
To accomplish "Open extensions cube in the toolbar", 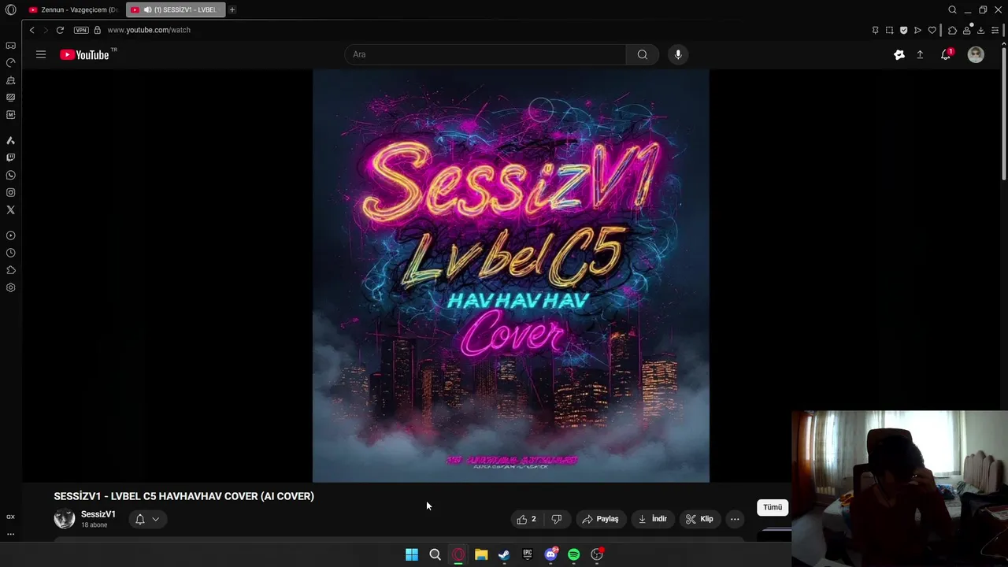I will click(952, 30).
